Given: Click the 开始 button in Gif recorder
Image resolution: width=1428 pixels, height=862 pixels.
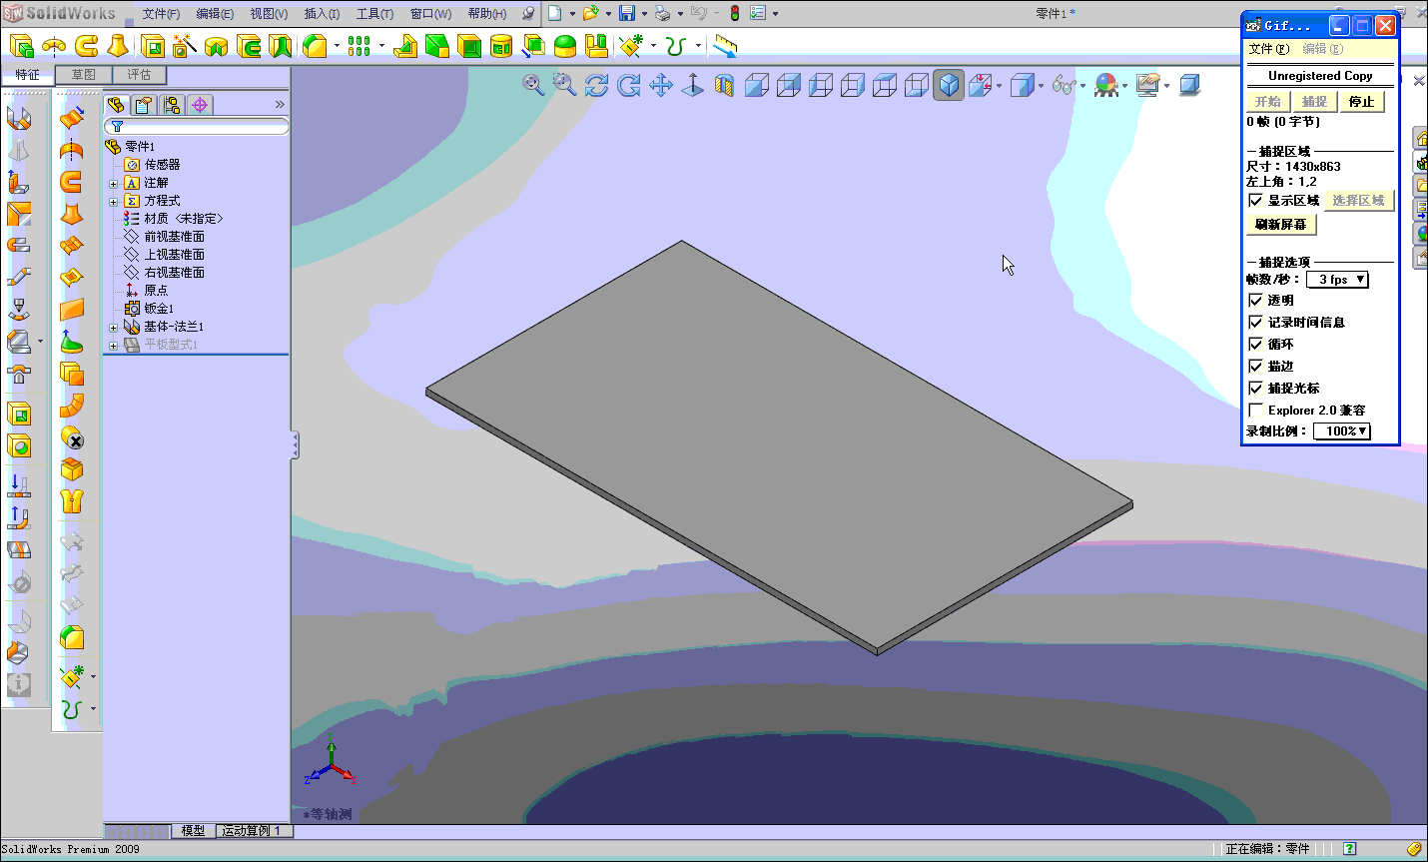Looking at the screenshot, I should (x=1268, y=102).
